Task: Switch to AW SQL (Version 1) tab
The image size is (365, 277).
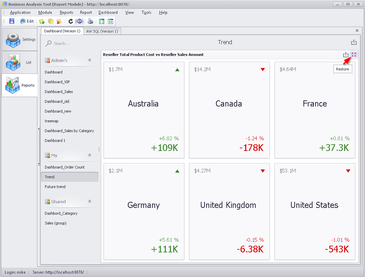Action: pos(102,31)
